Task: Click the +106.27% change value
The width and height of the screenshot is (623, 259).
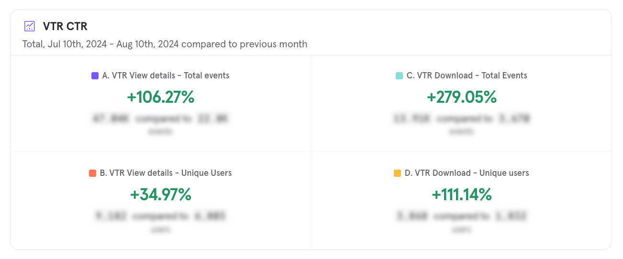Action: click(161, 97)
